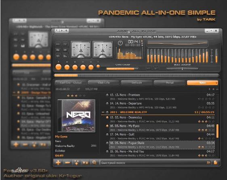Toggle checkbox bullet for 16. Nero - My Eyes
This screenshot has height=180, width=227.
[107, 126]
